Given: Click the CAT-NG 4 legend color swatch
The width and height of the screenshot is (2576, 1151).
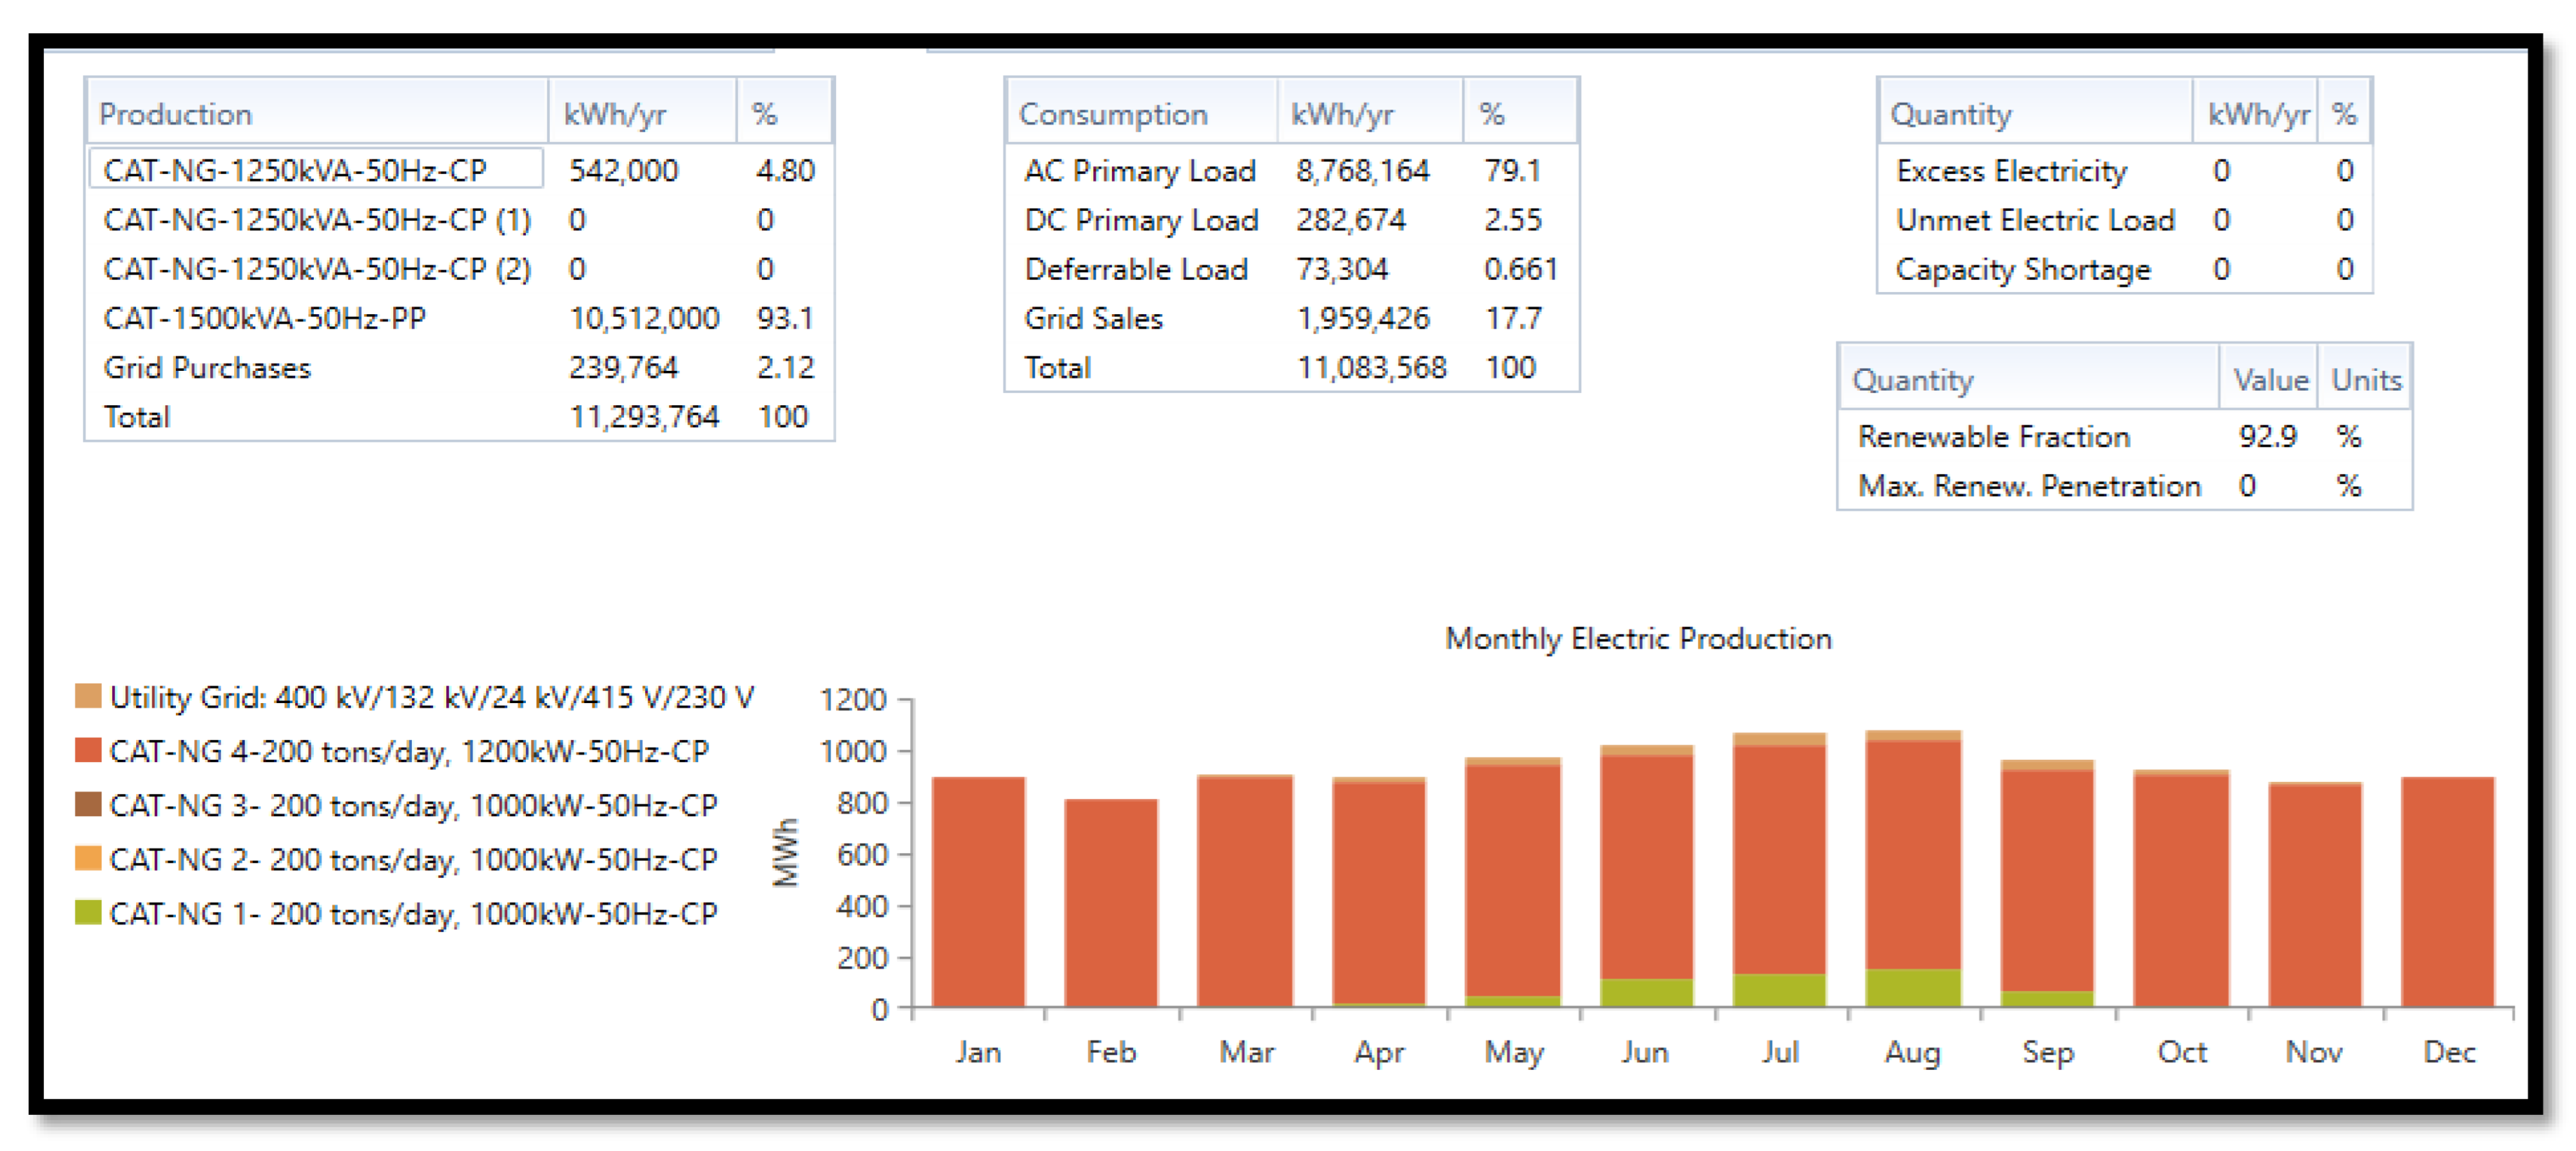Looking at the screenshot, I should (x=88, y=749).
